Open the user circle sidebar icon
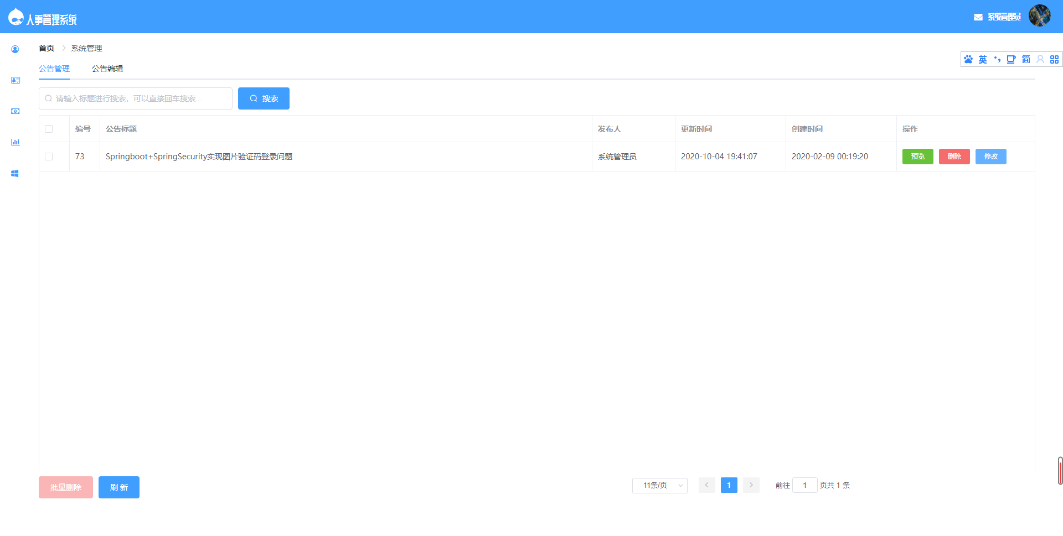 (15, 49)
